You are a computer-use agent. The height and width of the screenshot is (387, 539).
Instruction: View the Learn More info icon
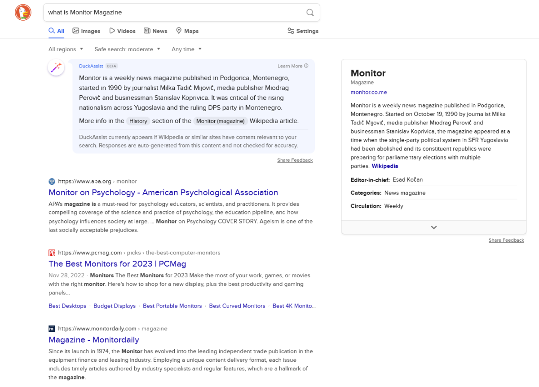306,66
